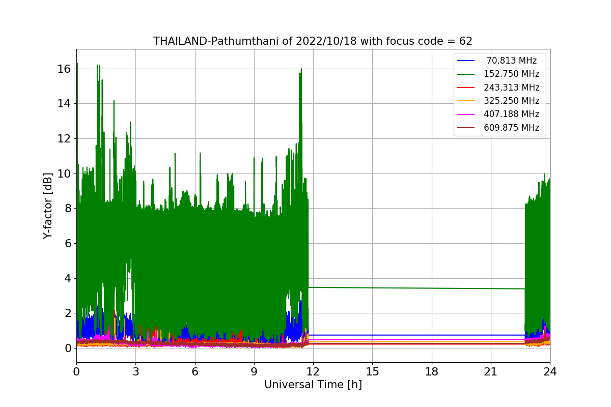Click the red legend line for 243.313 MHz
The image size is (611, 407).
tap(466, 88)
